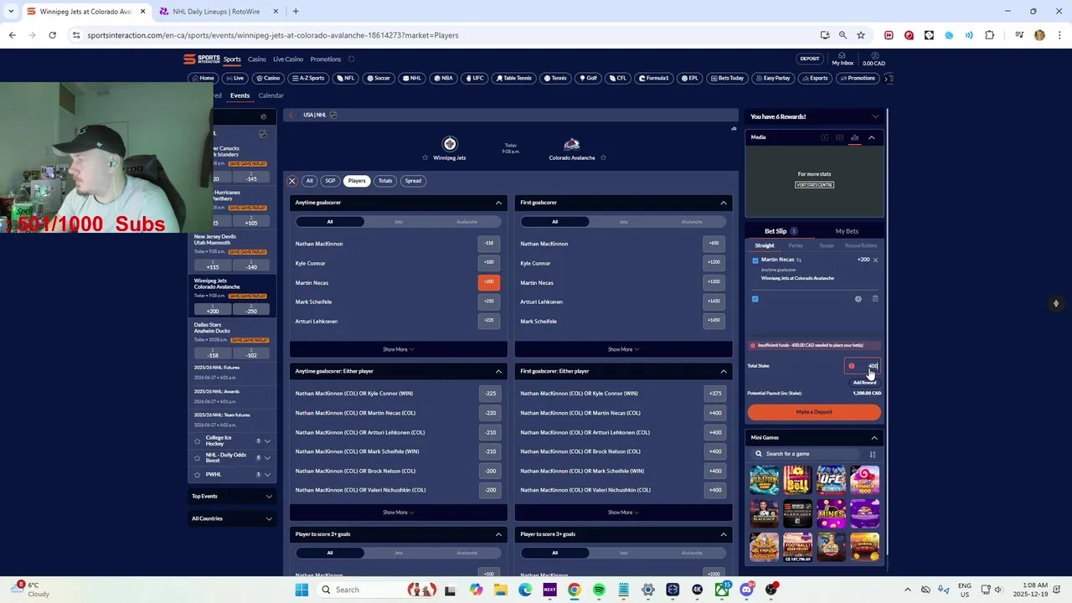Show More under First goalscorer list
This screenshot has height=603, width=1072.
623,349
